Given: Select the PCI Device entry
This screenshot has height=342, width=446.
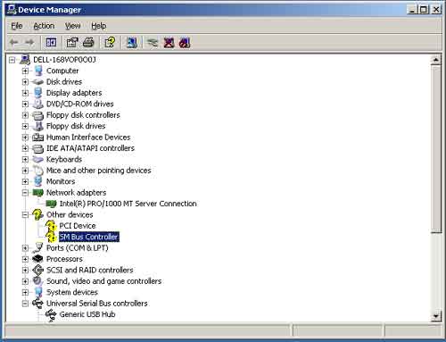Looking at the screenshot, I should (78, 226).
